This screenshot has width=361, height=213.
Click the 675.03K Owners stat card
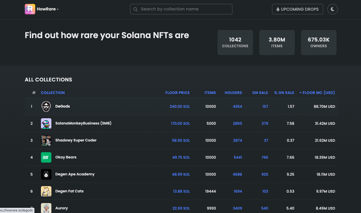[318, 43]
